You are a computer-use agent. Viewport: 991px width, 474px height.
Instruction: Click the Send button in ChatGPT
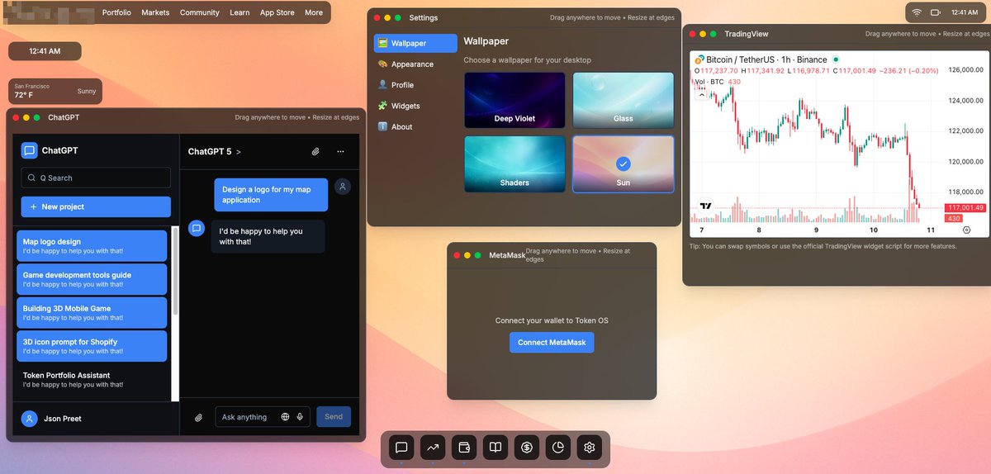coord(334,417)
